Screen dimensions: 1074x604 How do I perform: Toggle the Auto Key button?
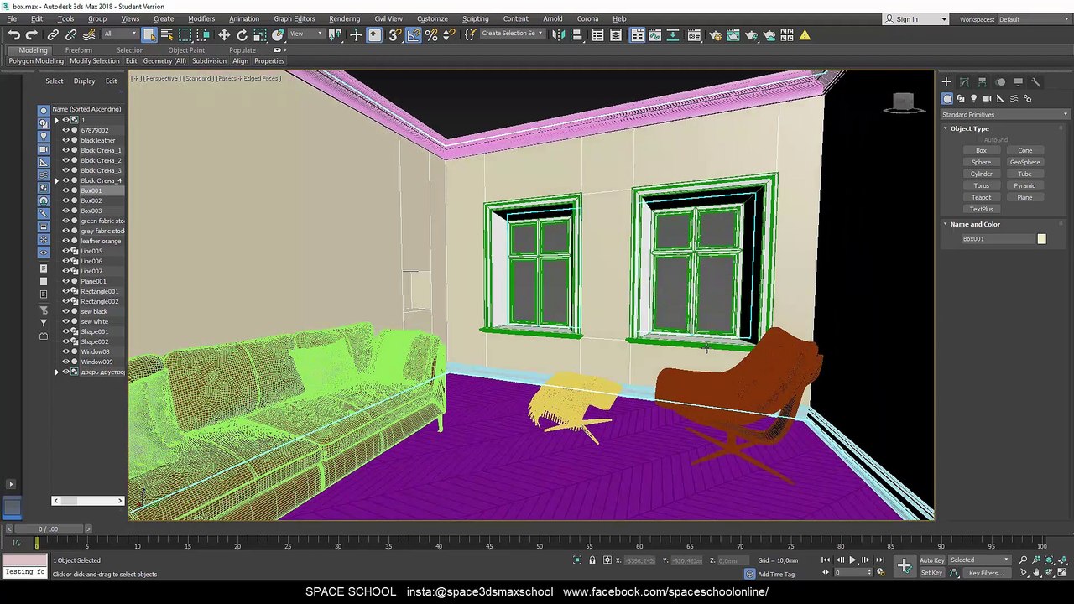pyautogui.click(x=931, y=560)
